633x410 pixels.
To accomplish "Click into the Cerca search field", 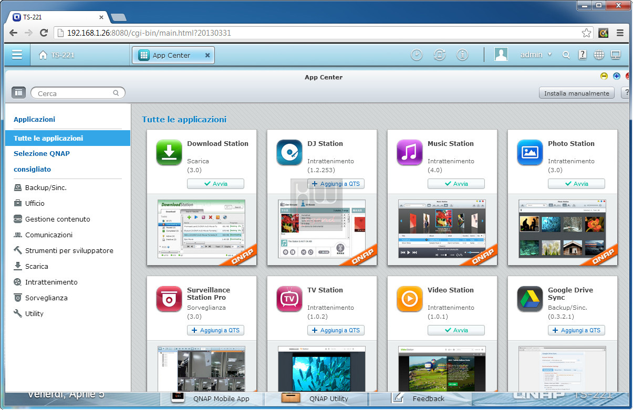I will click(78, 93).
